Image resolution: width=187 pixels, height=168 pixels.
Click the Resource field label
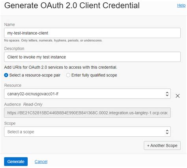pyautogui.click(x=13, y=85)
